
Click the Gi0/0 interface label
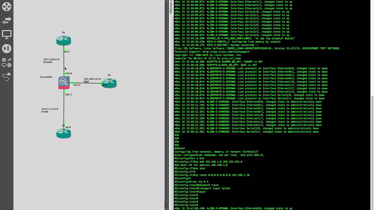coord(69,73)
